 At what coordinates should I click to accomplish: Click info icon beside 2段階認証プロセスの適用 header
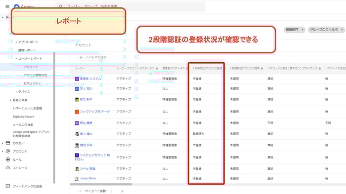click(262, 68)
